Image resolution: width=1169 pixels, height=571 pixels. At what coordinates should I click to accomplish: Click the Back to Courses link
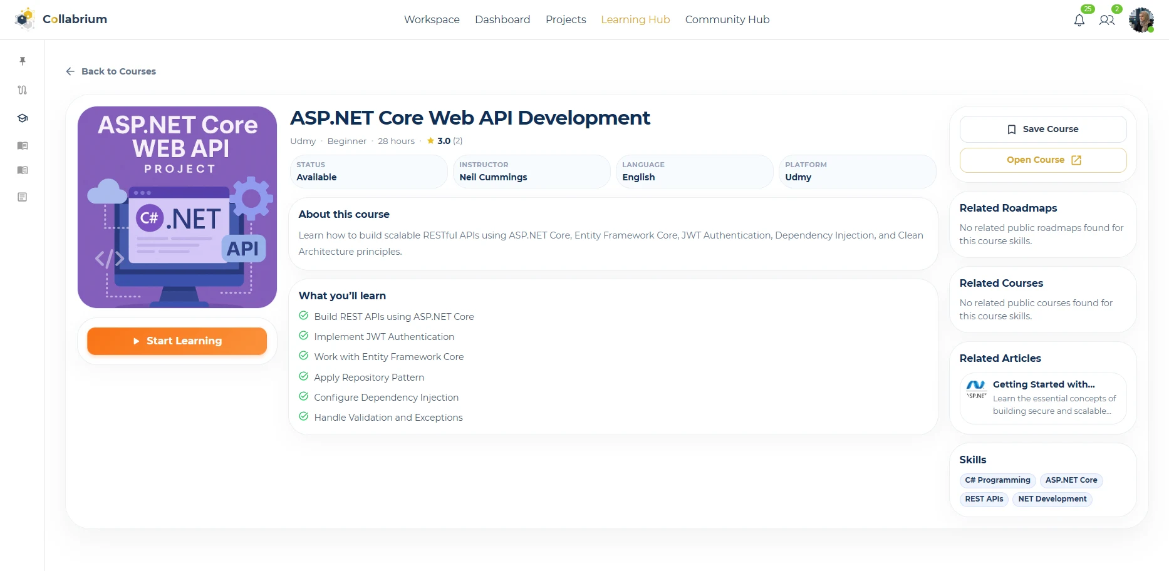pyautogui.click(x=111, y=71)
